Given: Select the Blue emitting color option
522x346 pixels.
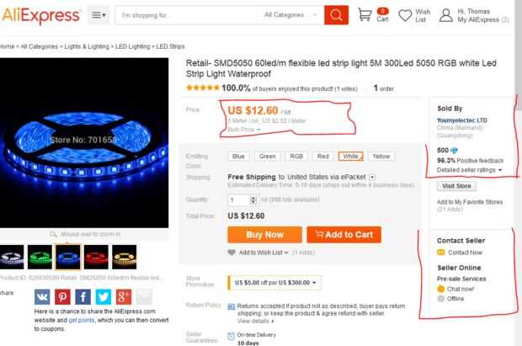Looking at the screenshot, I should [238, 157].
